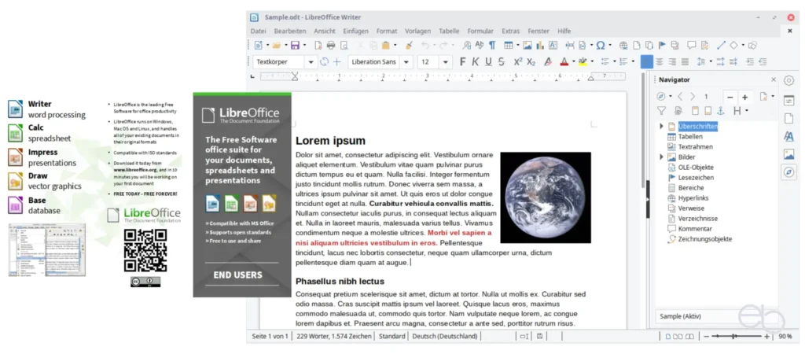Click the Earth image in document
Image resolution: width=805 pixels, height=354 pixels.
tap(546, 197)
